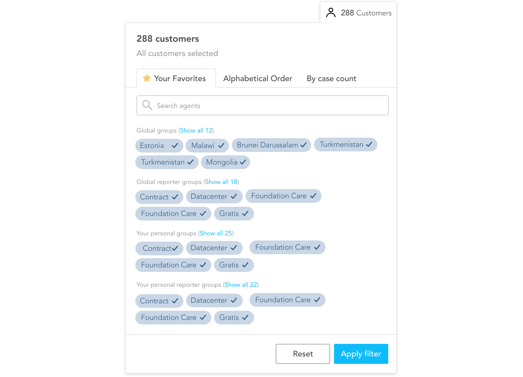Deselect Contract chip in Global reporter groups
The height and width of the screenshot is (377, 523).
point(159,197)
